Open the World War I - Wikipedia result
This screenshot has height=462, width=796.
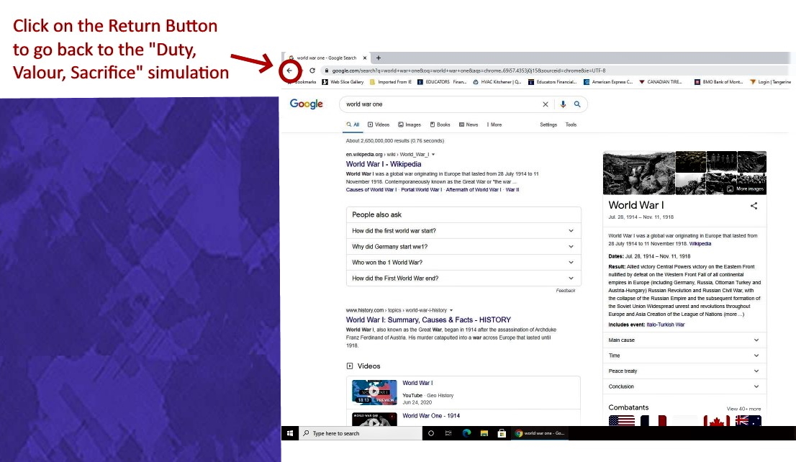point(384,164)
